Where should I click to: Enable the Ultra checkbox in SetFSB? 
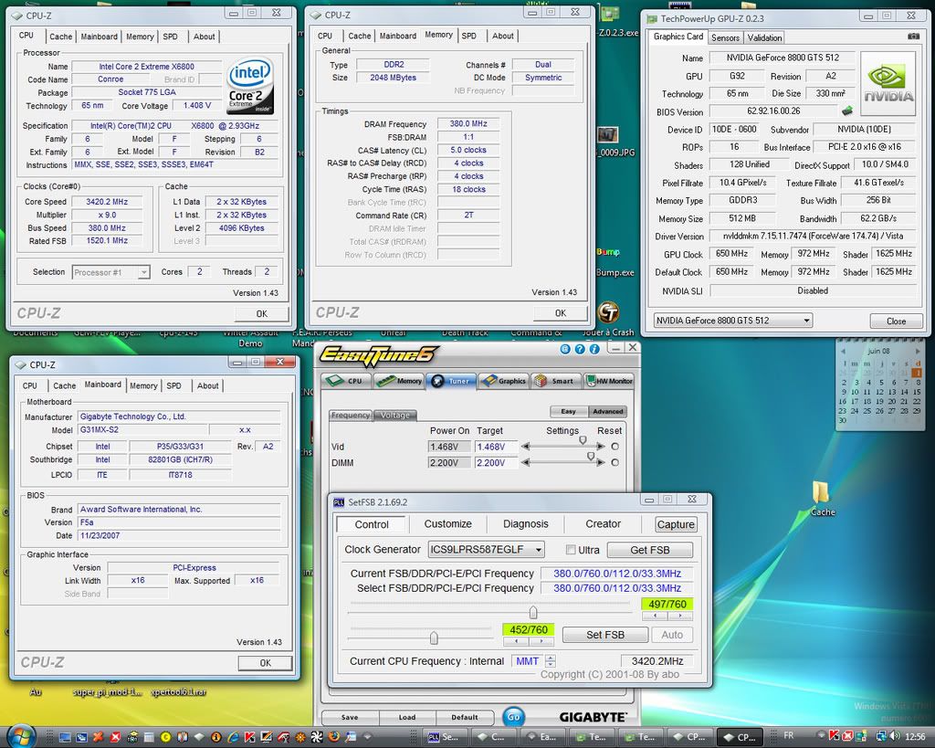tap(571, 550)
